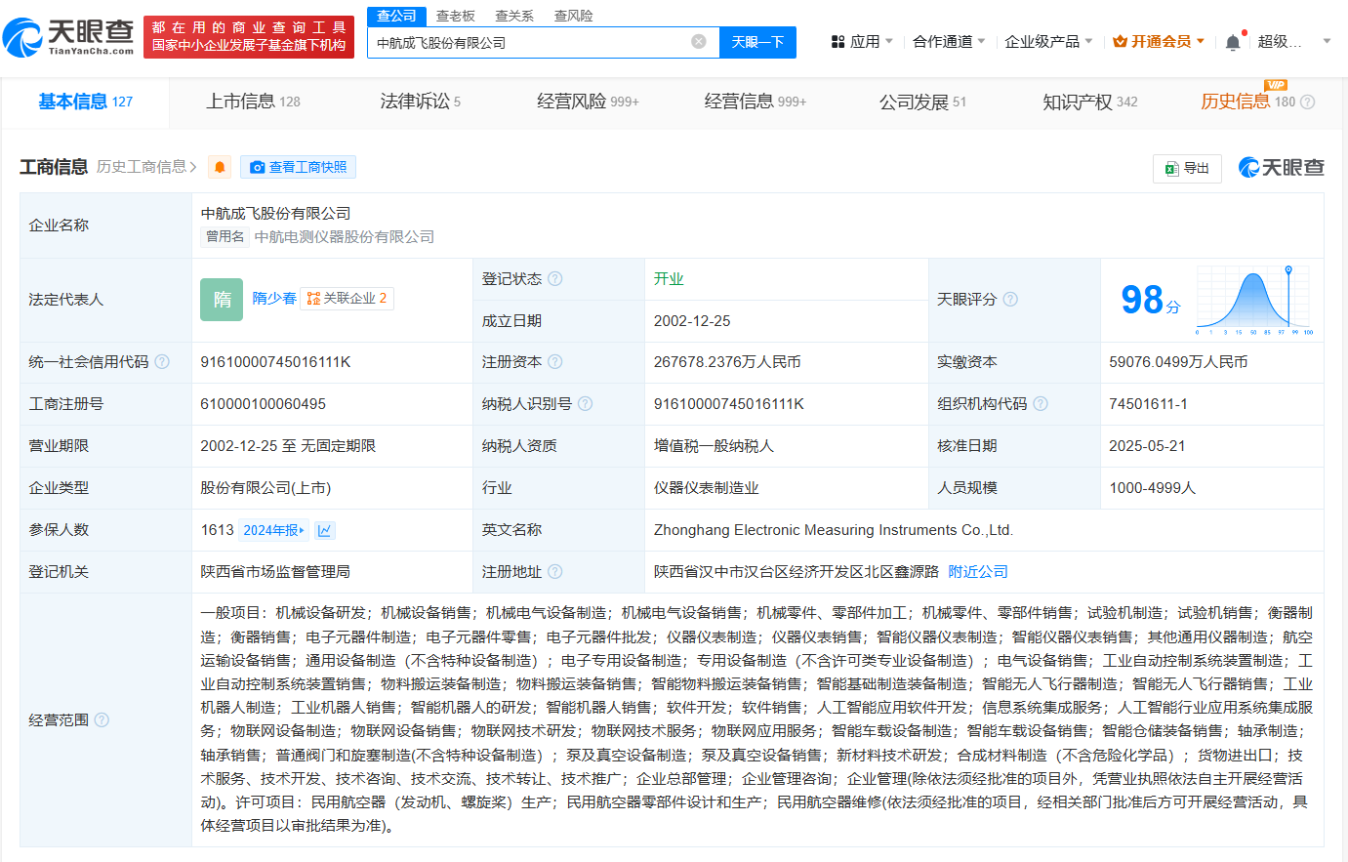Viewport: 1348px width, 862px height.
Task: Clear the search box with X icon
Action: [699, 42]
